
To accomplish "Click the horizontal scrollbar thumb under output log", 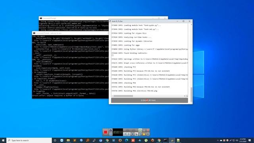I will (x=123, y=96).
